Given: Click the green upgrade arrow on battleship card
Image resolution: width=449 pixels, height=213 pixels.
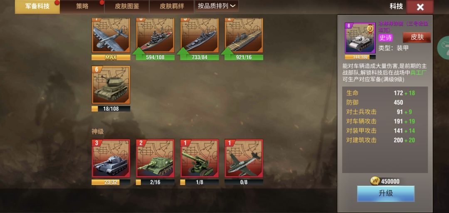Looking at the screenshot, I should (x=138, y=51).
